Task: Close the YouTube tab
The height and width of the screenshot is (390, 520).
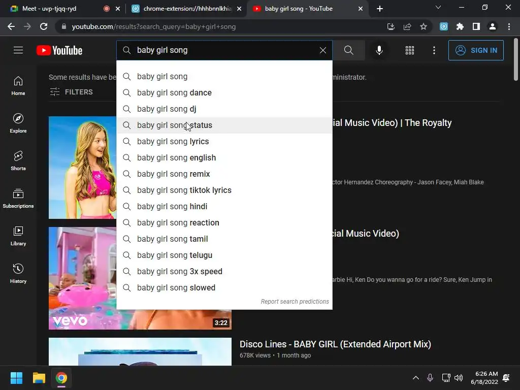Action: pyautogui.click(x=361, y=9)
